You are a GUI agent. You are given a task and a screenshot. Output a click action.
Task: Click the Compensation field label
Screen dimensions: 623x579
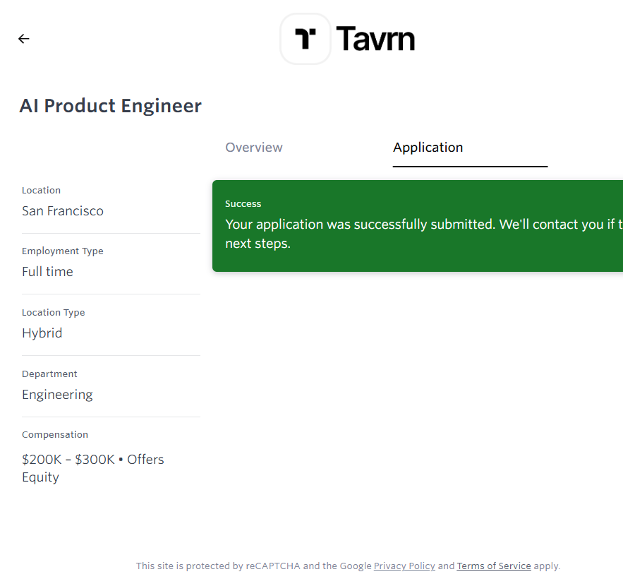point(55,435)
